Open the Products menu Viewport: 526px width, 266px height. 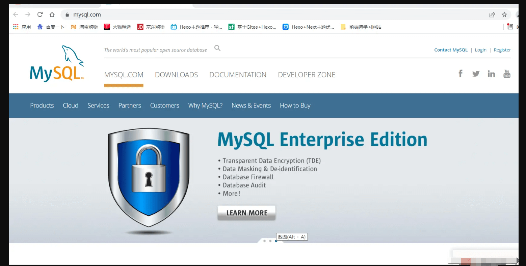[x=42, y=106]
